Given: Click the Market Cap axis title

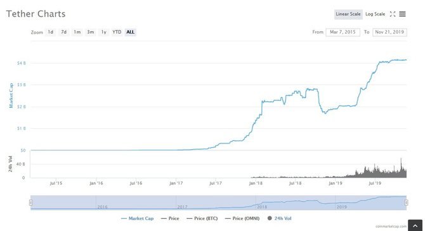Looking at the screenshot, I should [11, 95].
